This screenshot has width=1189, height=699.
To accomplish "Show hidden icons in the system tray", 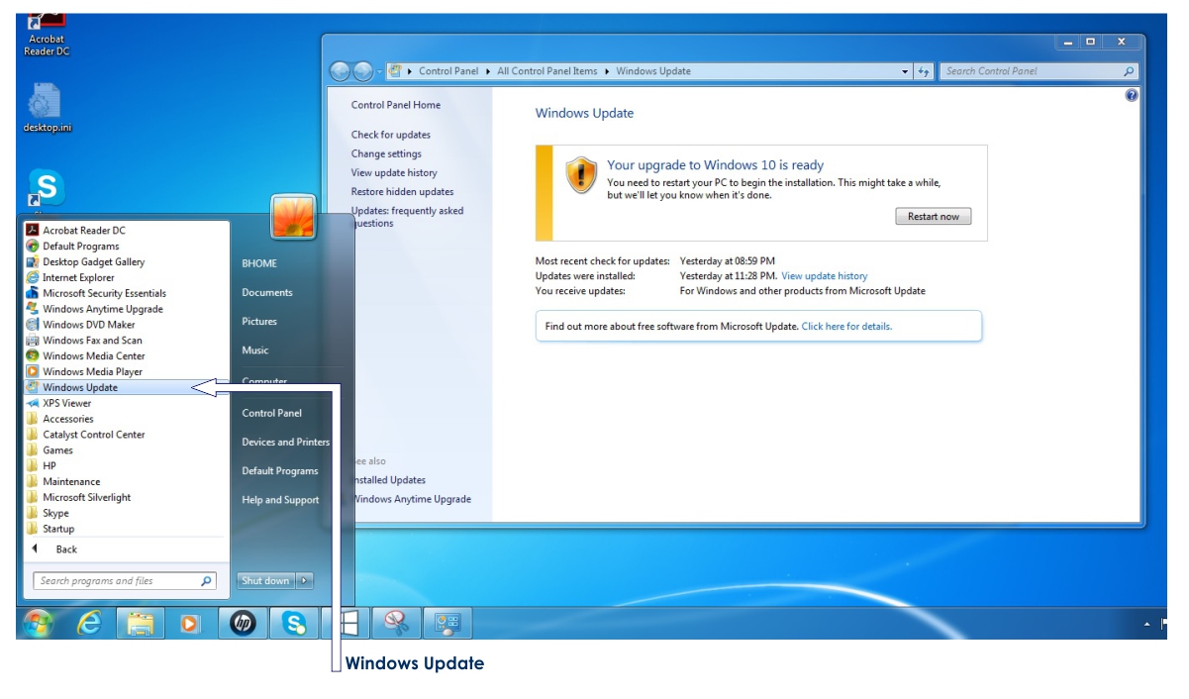I will [x=1147, y=624].
